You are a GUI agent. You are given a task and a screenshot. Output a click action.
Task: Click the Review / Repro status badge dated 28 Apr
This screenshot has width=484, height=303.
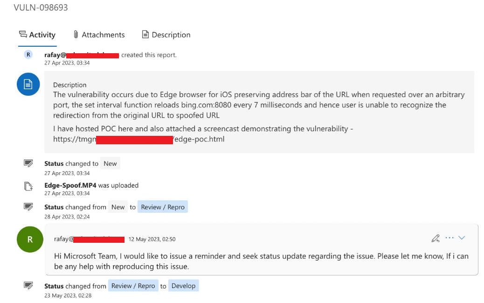tap(163, 207)
